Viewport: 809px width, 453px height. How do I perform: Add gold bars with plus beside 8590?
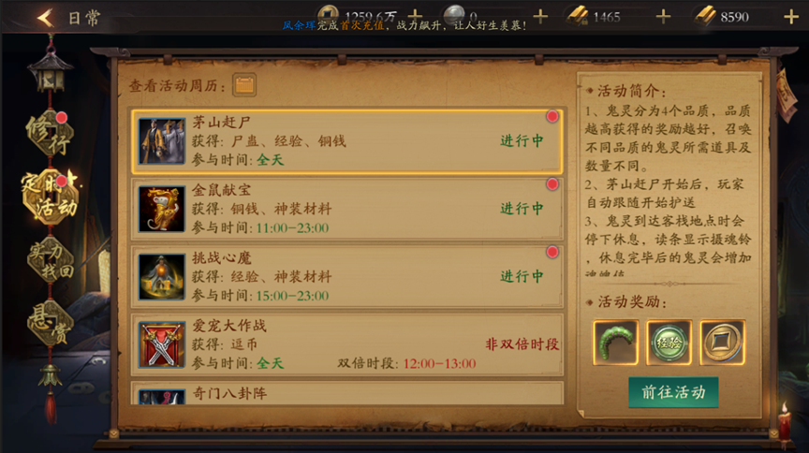[790, 17]
